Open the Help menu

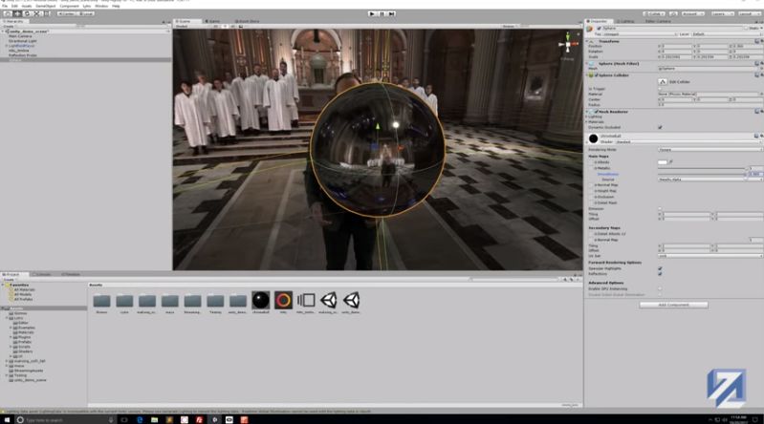coord(116,6)
